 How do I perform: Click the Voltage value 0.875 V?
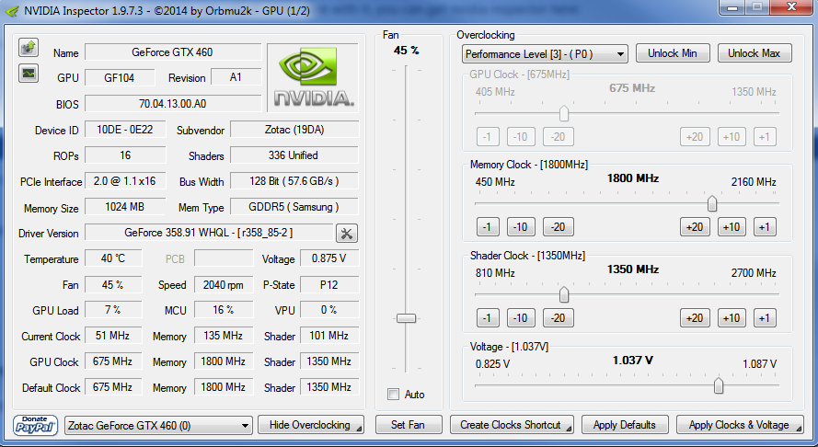[x=329, y=258]
